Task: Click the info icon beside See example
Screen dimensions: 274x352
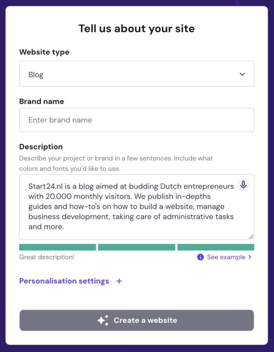Action: [x=200, y=257]
